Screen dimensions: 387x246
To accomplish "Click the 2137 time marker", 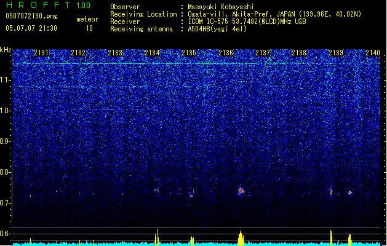I will 263,53.
